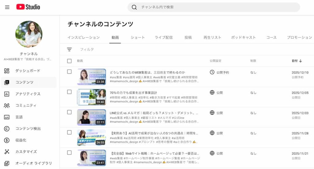
Task: Open the 再生リスト tab
Action: pyautogui.click(x=212, y=37)
